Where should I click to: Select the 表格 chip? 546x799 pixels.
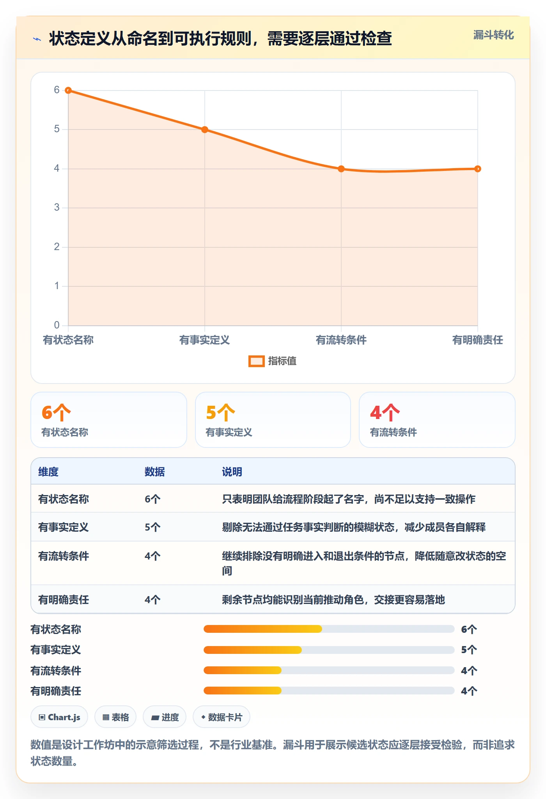[x=115, y=717]
